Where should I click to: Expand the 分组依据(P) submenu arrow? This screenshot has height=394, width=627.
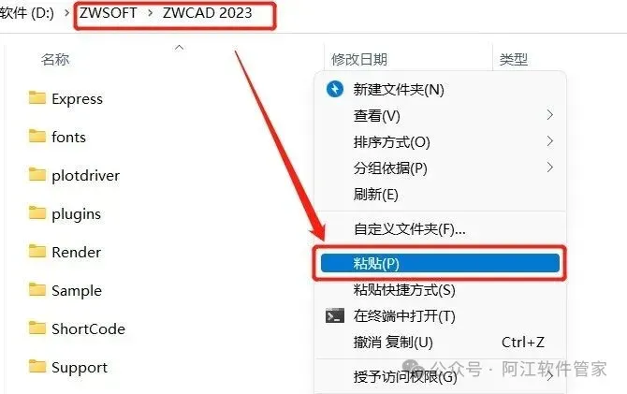tap(550, 168)
